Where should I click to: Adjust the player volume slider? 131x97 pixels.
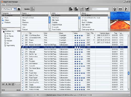point(18,84)
